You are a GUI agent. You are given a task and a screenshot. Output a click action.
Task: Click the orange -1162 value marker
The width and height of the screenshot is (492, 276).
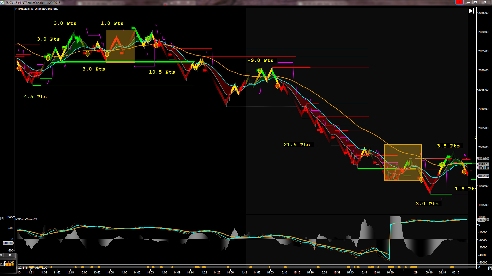click(x=10, y=264)
